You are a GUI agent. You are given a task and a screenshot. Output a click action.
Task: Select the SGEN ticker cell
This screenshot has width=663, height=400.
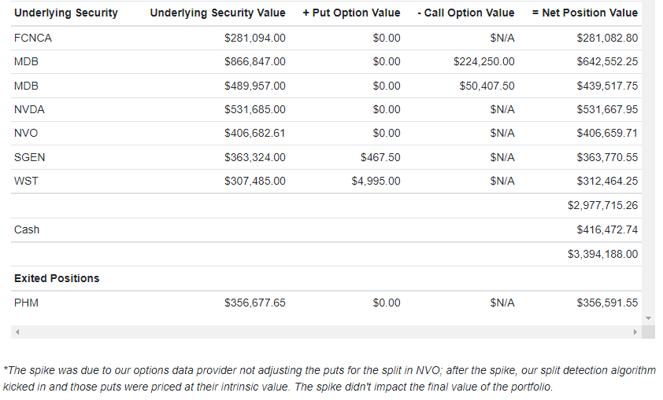coord(30,157)
